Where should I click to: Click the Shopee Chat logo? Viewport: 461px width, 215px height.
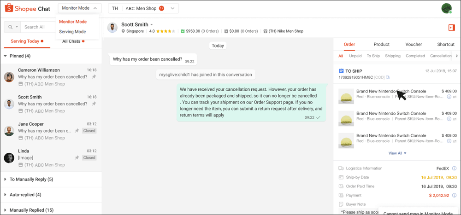(x=27, y=9)
